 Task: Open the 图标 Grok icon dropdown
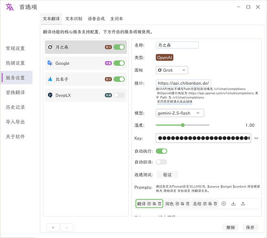[x=172, y=70]
